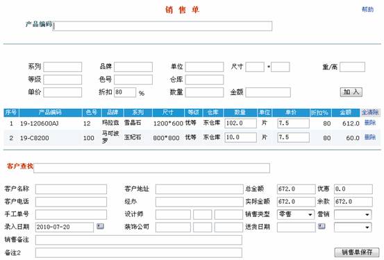Click 玉妃石 series cell in row 2
The height and width of the screenshot is (260, 384).
(133, 137)
